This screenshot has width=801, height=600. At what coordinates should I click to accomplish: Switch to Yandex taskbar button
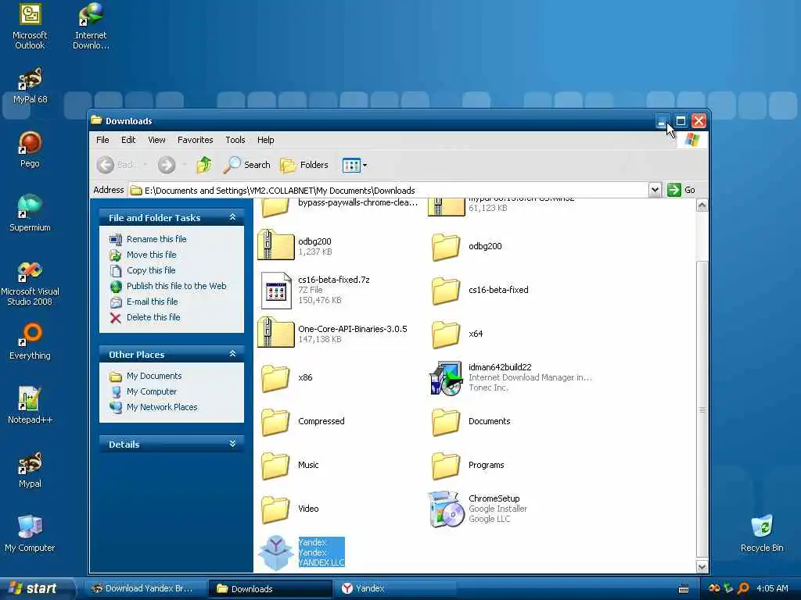[393, 589]
